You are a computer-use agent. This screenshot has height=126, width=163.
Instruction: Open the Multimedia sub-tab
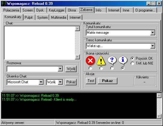[x=59, y=17]
